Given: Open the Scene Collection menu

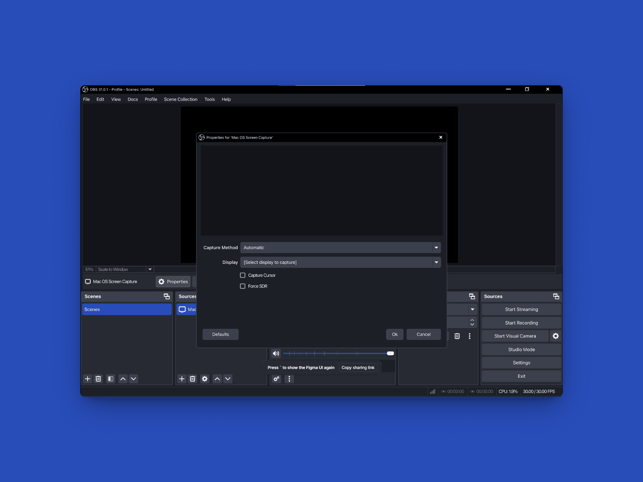Looking at the screenshot, I should (181, 99).
